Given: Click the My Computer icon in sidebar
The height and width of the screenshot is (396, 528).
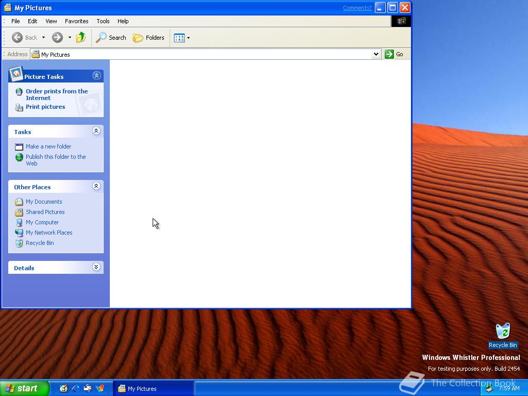Looking at the screenshot, I should [19, 223].
